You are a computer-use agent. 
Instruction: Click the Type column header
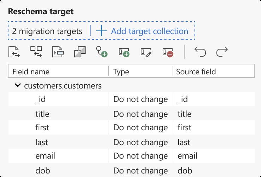coord(141,72)
